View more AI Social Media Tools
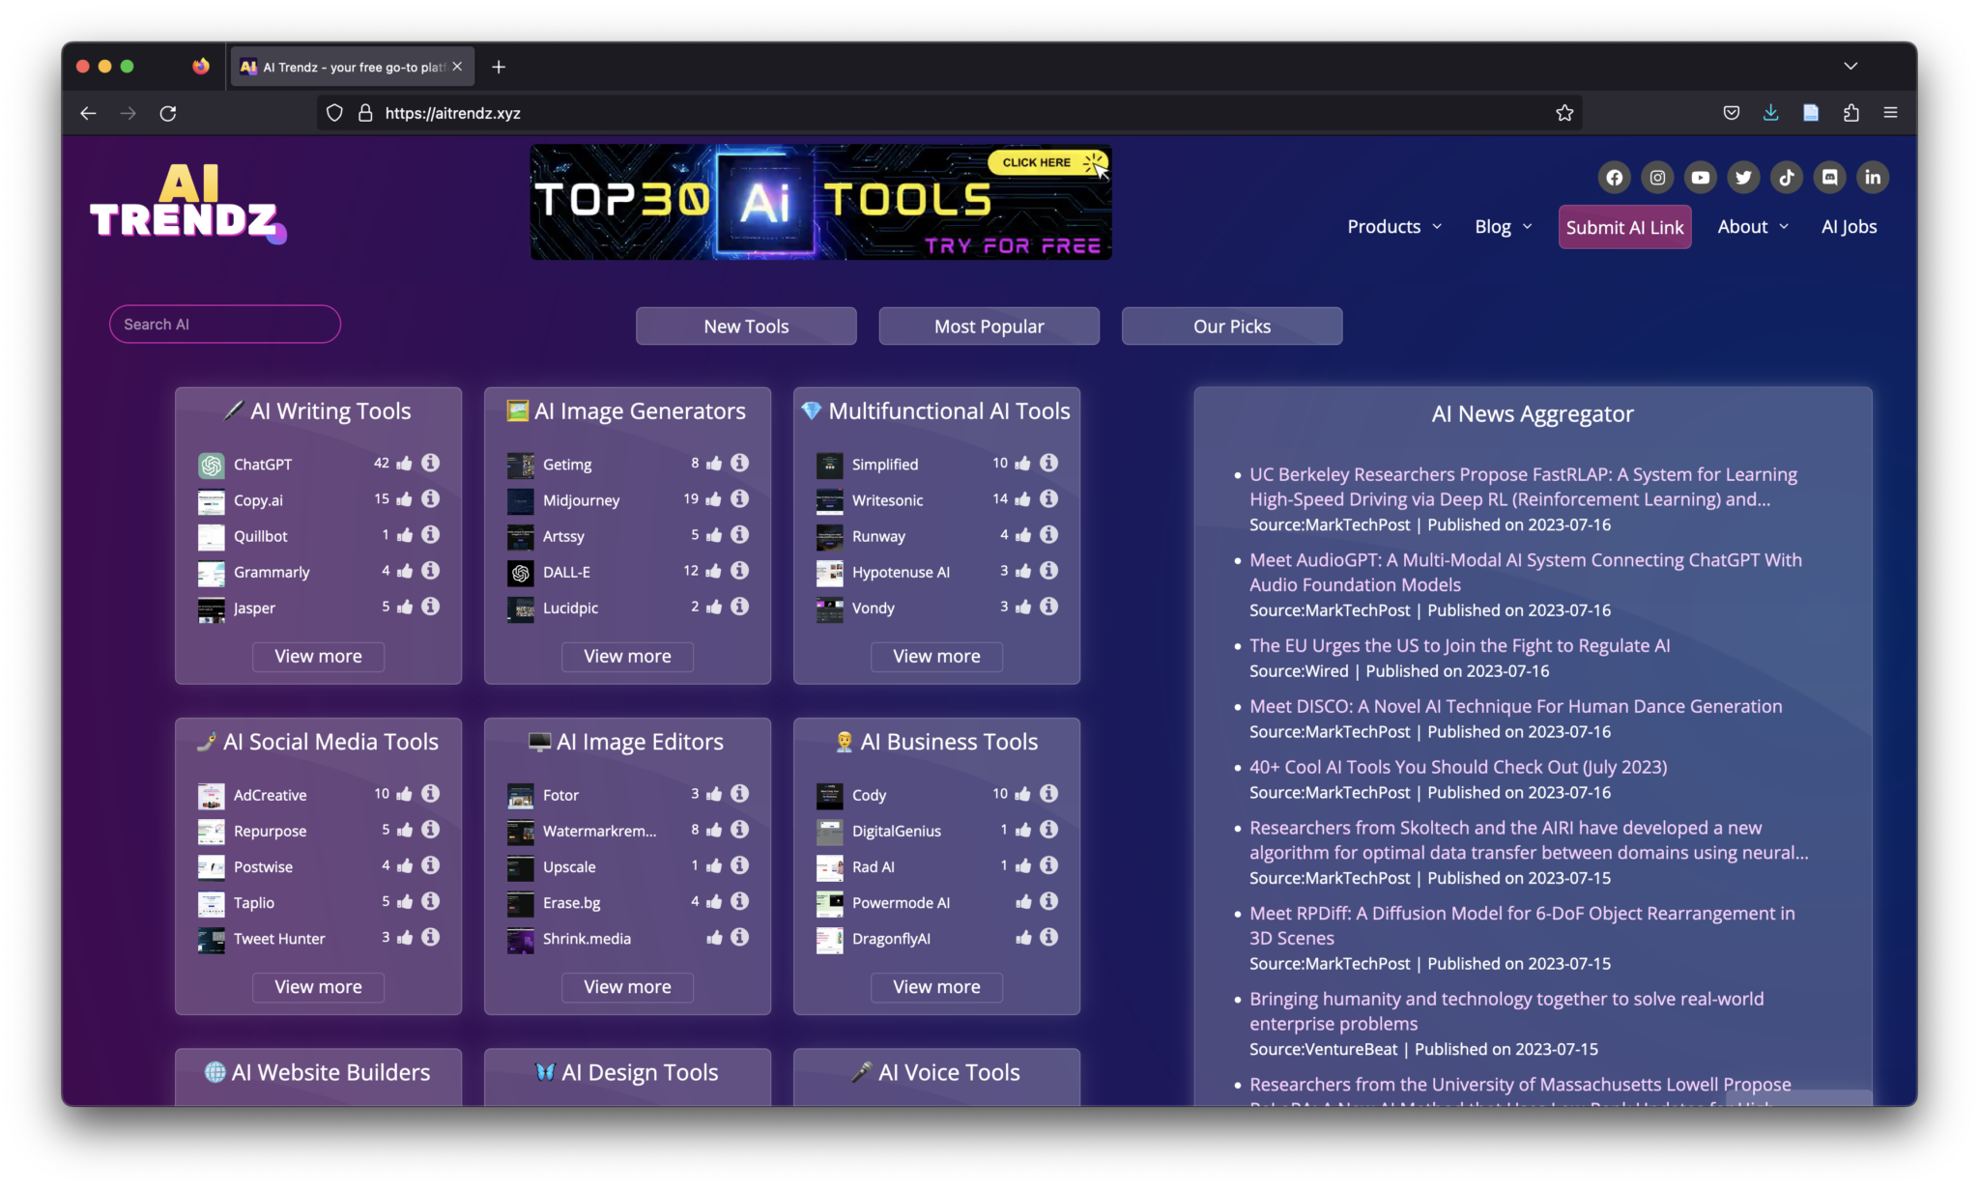Viewport: 1979px width, 1188px height. (x=318, y=987)
